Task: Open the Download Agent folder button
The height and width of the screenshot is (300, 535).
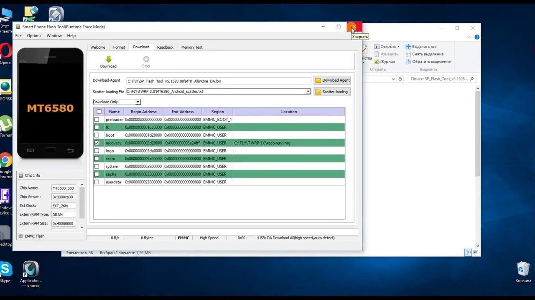Action: [x=332, y=80]
